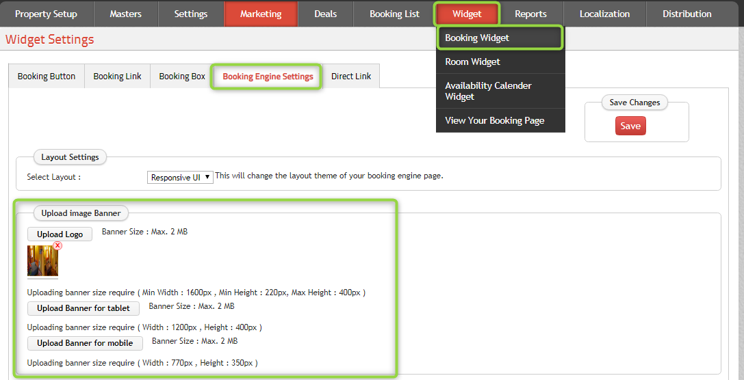This screenshot has width=744, height=380.
Task: Click the Save Changes label
Action: point(635,103)
